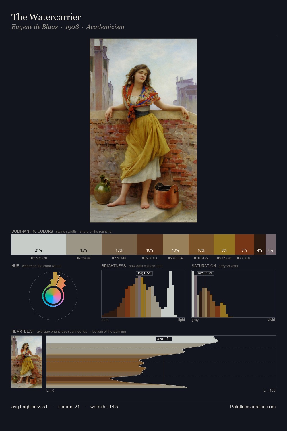The width and height of the screenshot is (287, 431).
Task: Click hex label '#7B5429'
Action: (x=201, y=258)
